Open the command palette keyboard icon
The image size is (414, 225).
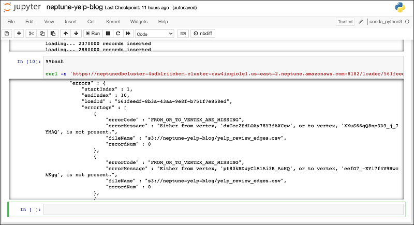[183, 34]
